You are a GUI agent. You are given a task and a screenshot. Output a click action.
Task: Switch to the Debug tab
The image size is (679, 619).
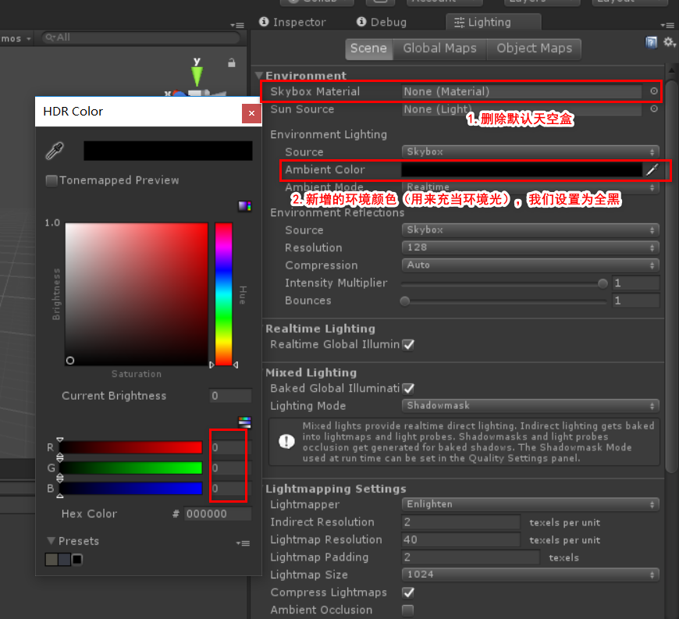[382, 22]
